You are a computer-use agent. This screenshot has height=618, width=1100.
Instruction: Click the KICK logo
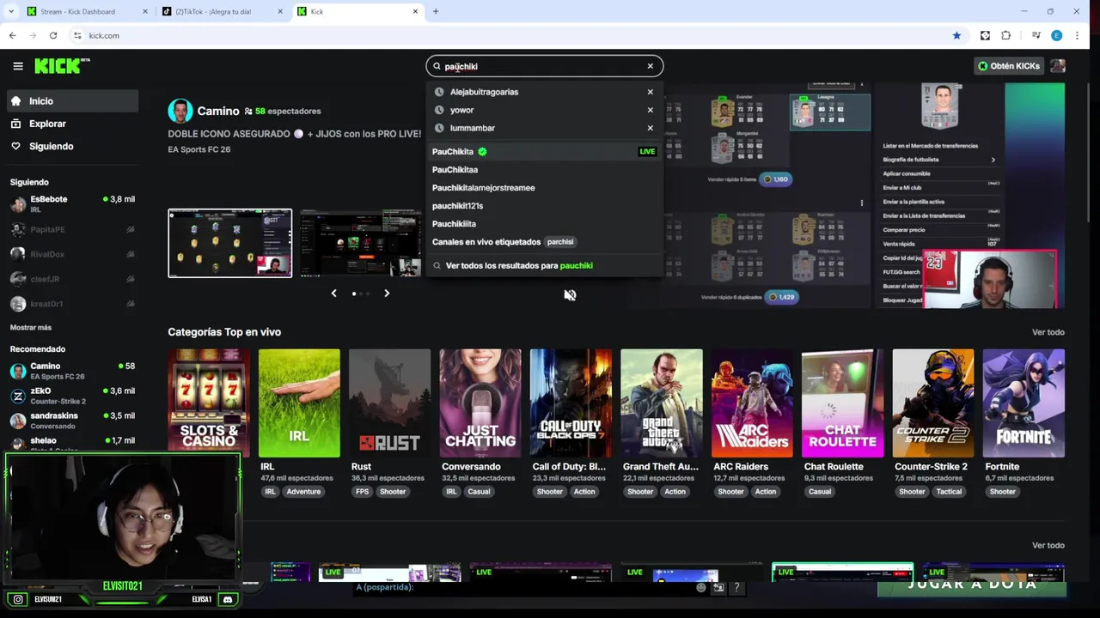[61, 66]
